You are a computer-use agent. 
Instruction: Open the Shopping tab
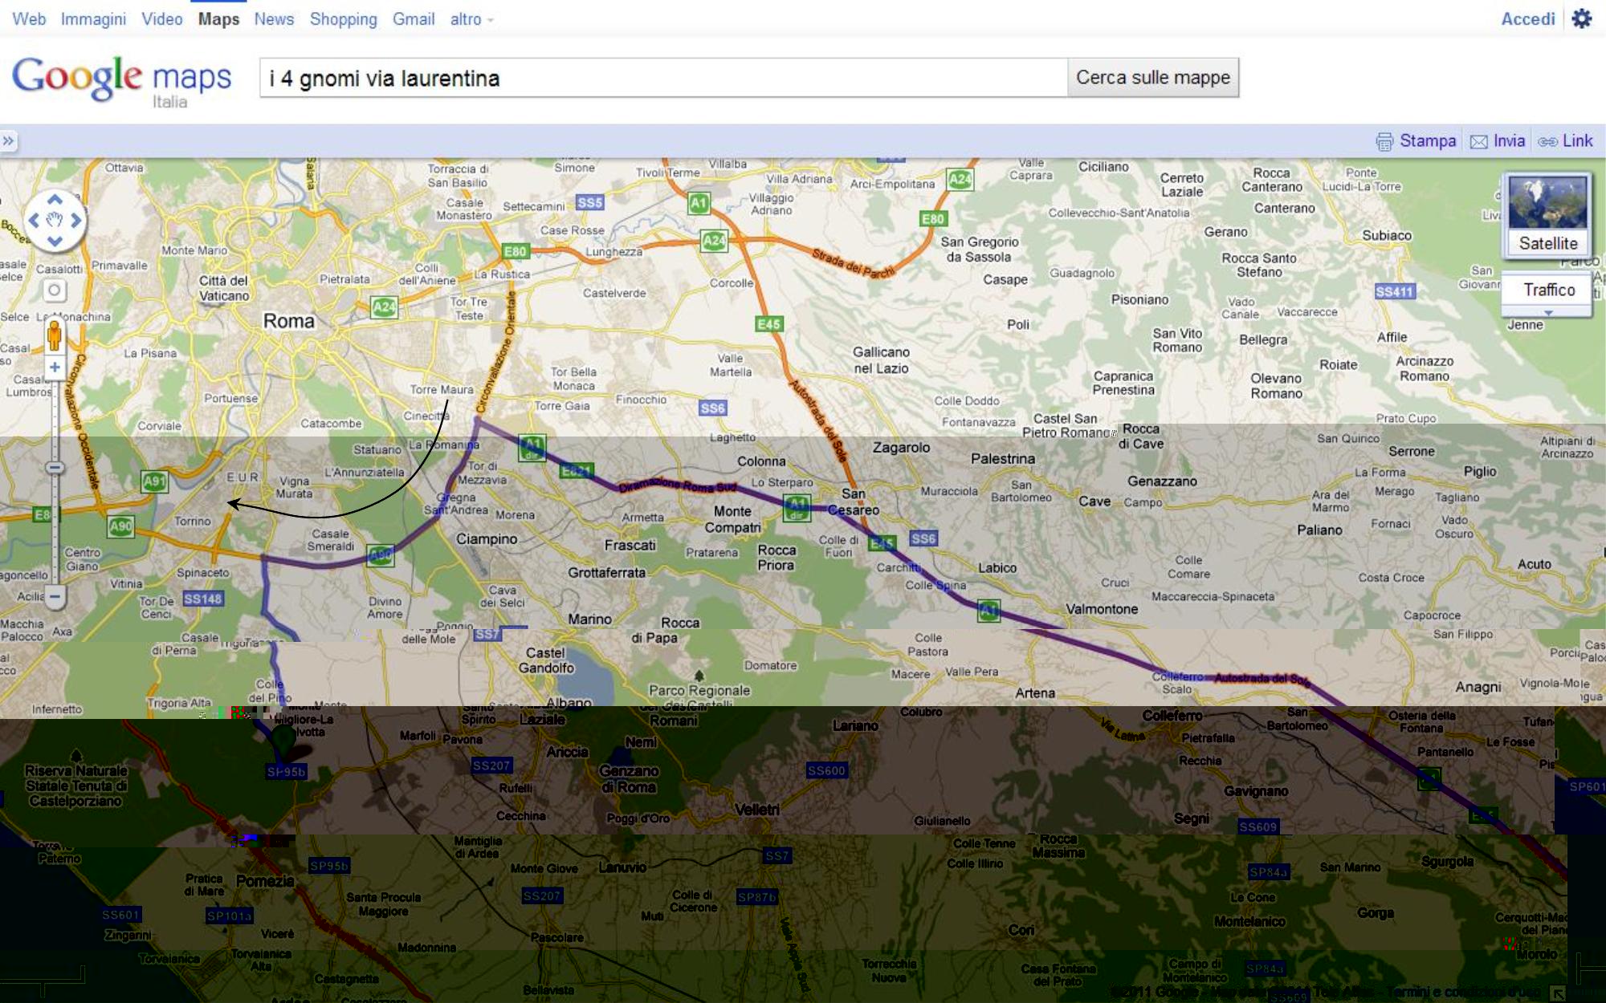pos(343,19)
